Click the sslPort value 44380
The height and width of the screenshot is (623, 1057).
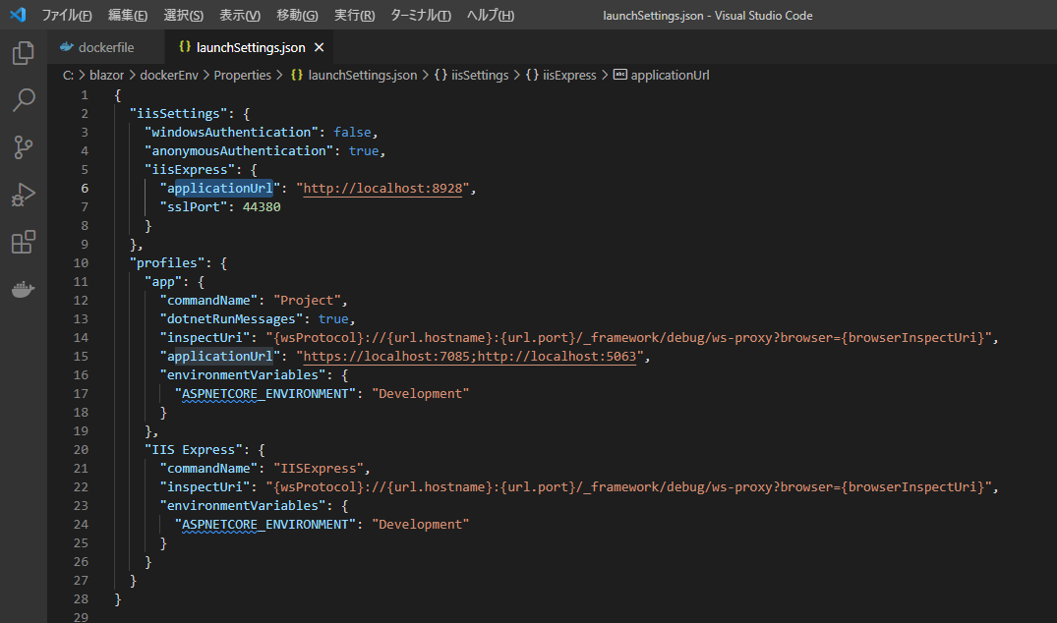coord(262,207)
